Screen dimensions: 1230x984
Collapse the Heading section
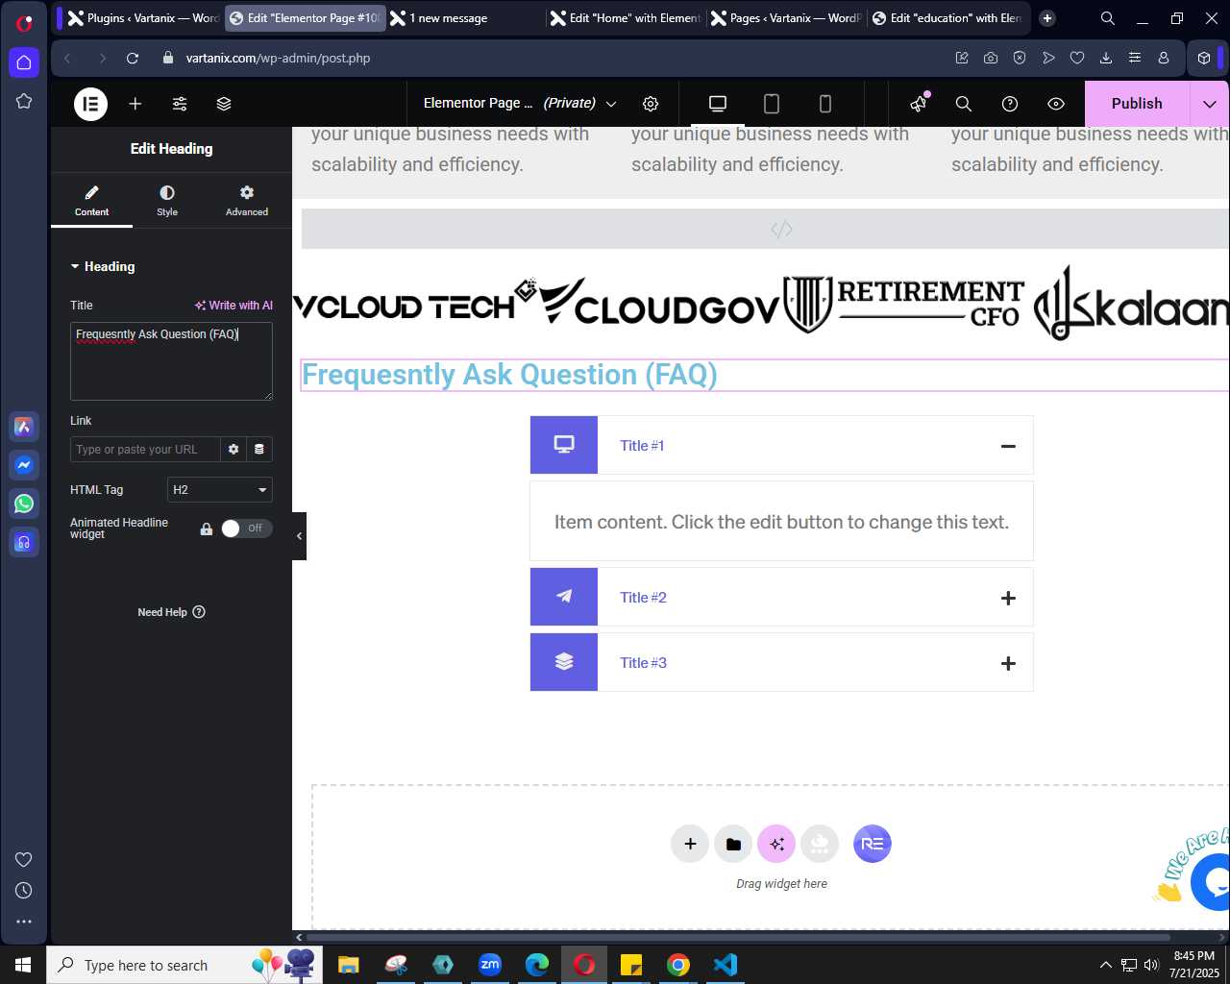103,266
